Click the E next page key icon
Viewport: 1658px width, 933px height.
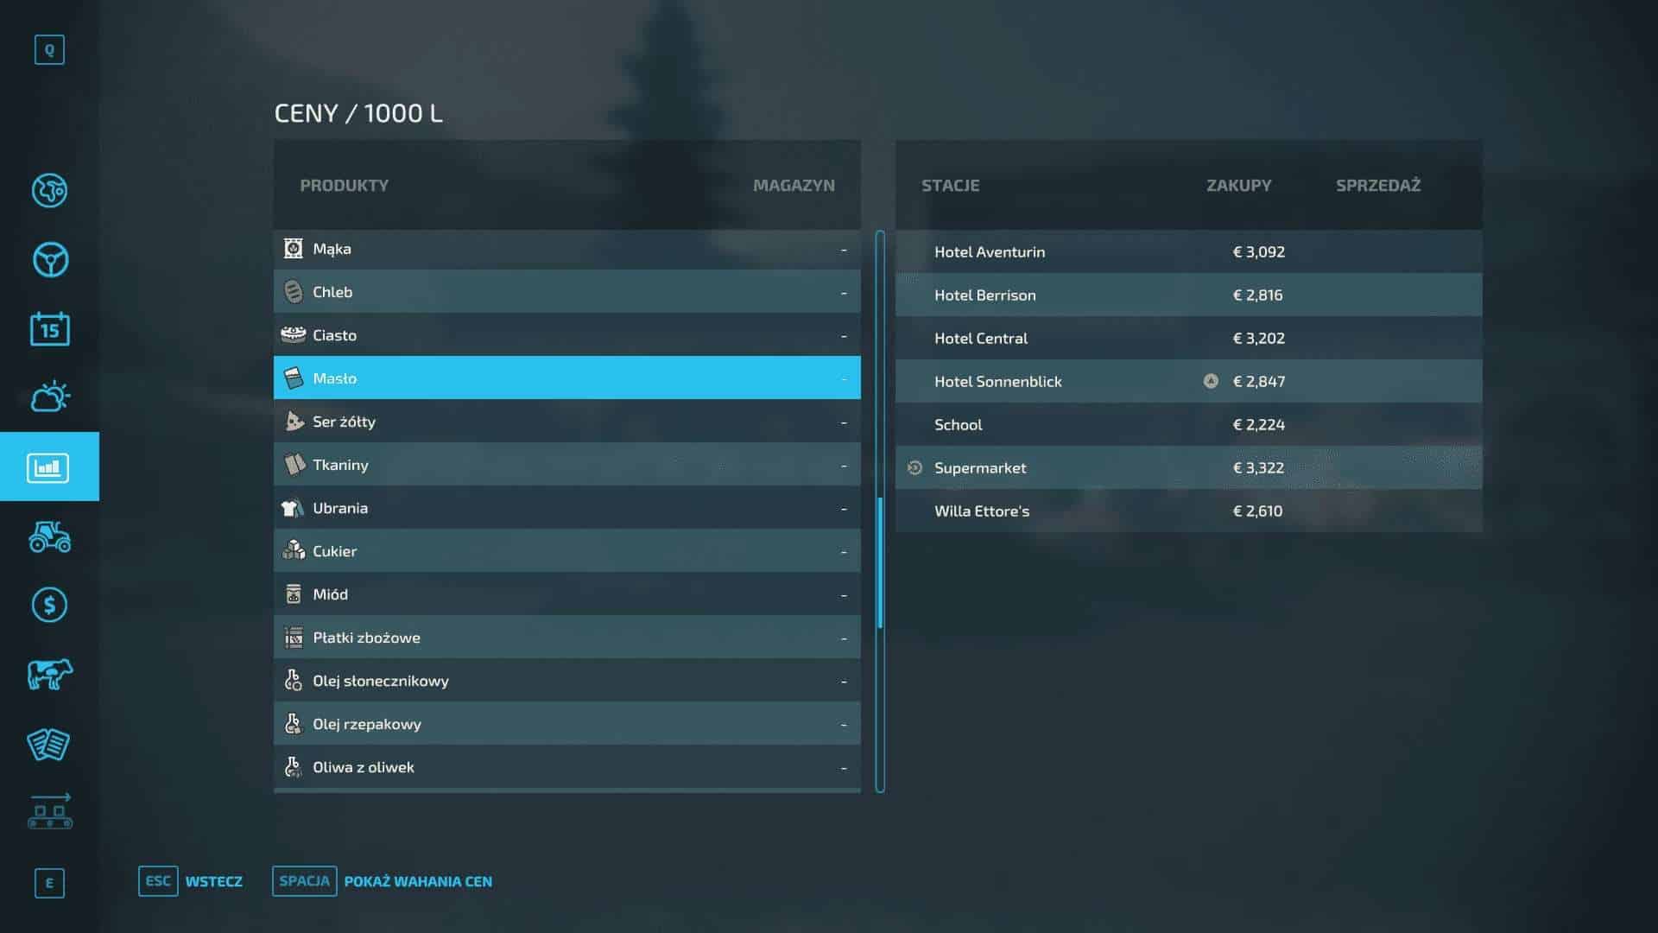click(x=49, y=883)
